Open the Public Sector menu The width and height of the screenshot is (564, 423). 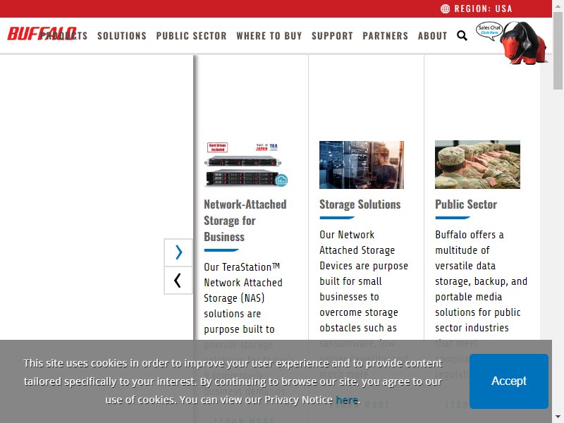coord(191,36)
